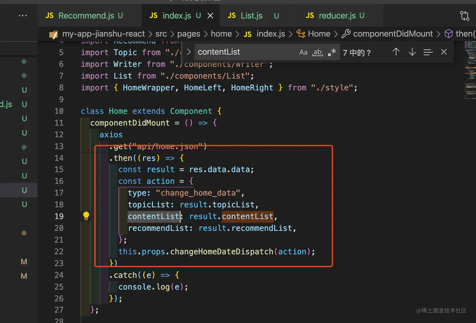This screenshot has height=323, width=476.
Task: Click the Topic import name on line 5
Action: pyautogui.click(x=125, y=53)
